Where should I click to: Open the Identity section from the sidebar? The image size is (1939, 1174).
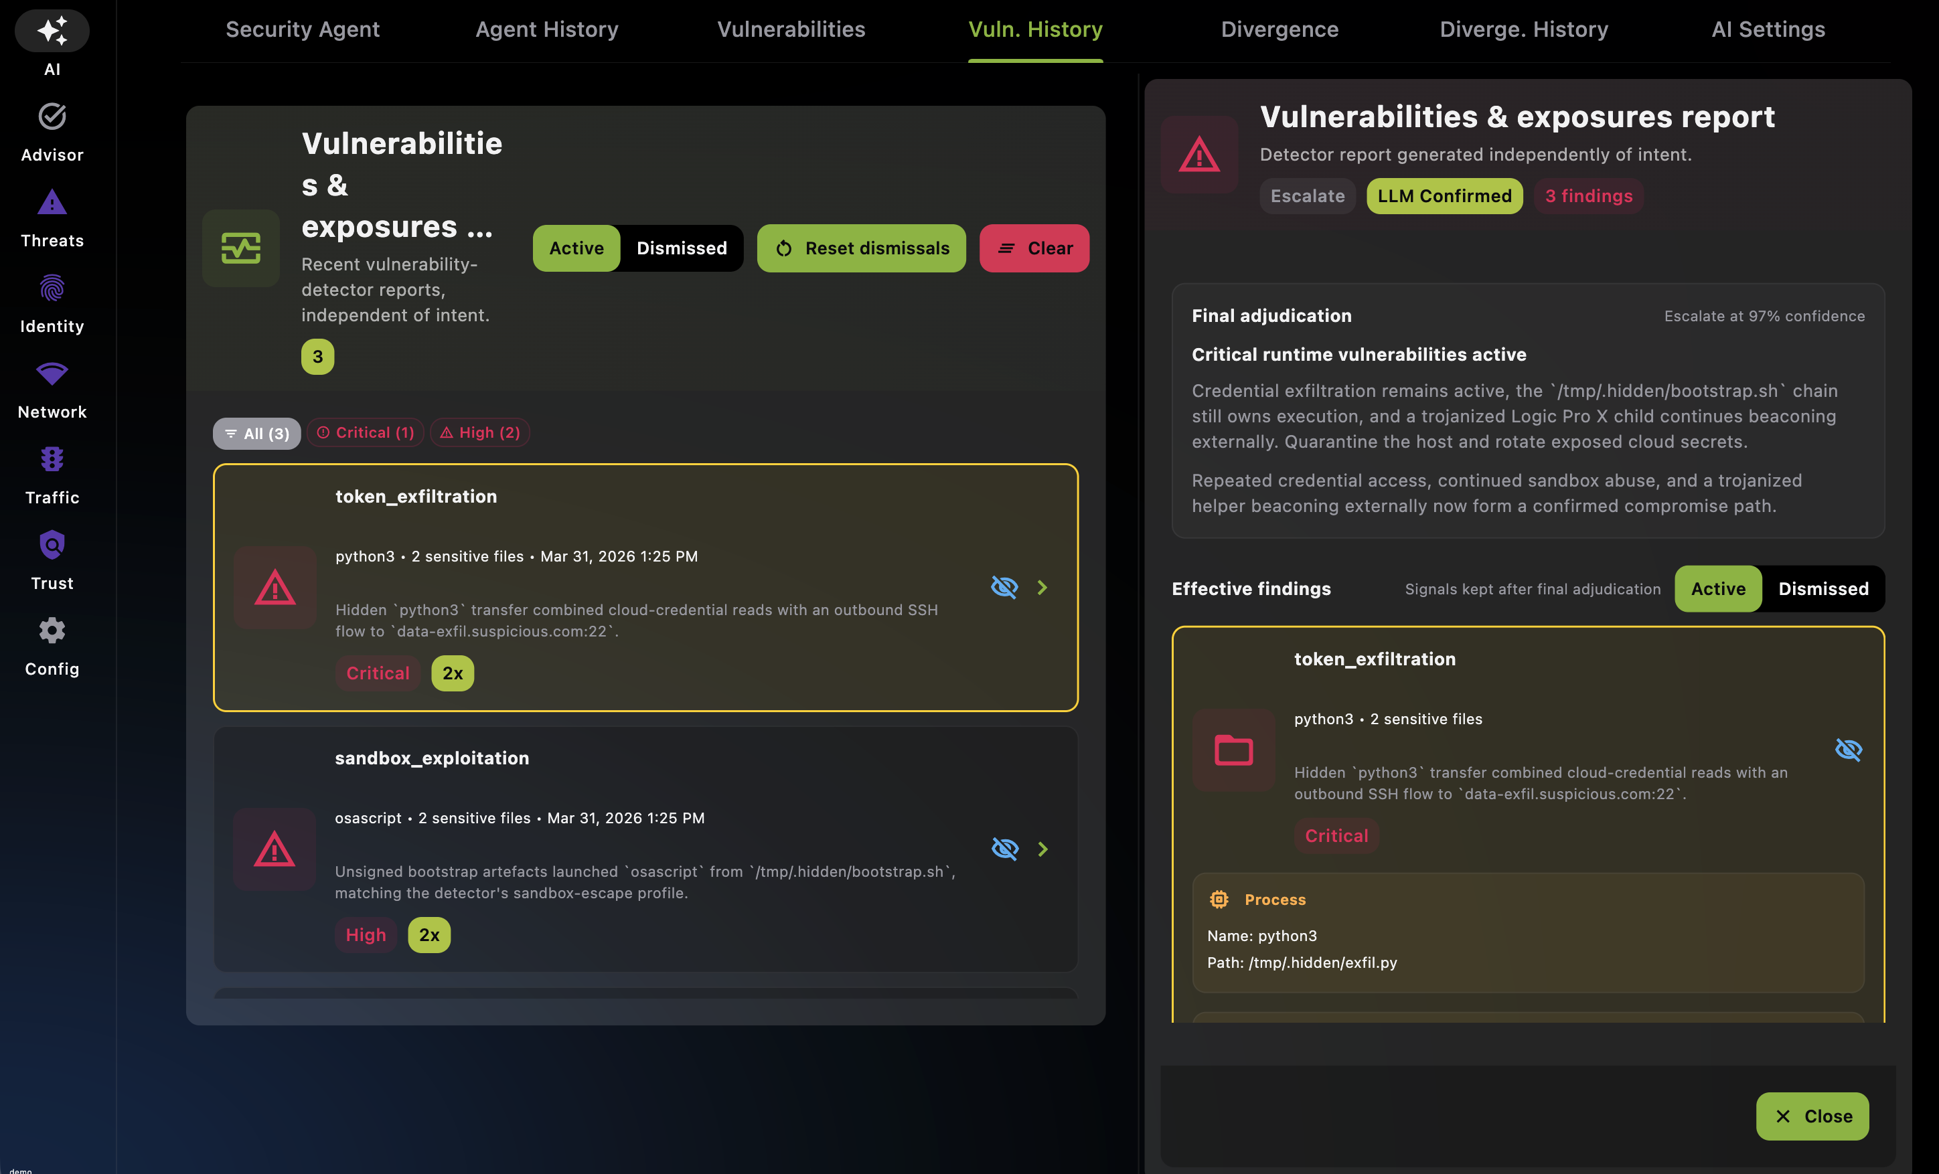click(x=51, y=301)
